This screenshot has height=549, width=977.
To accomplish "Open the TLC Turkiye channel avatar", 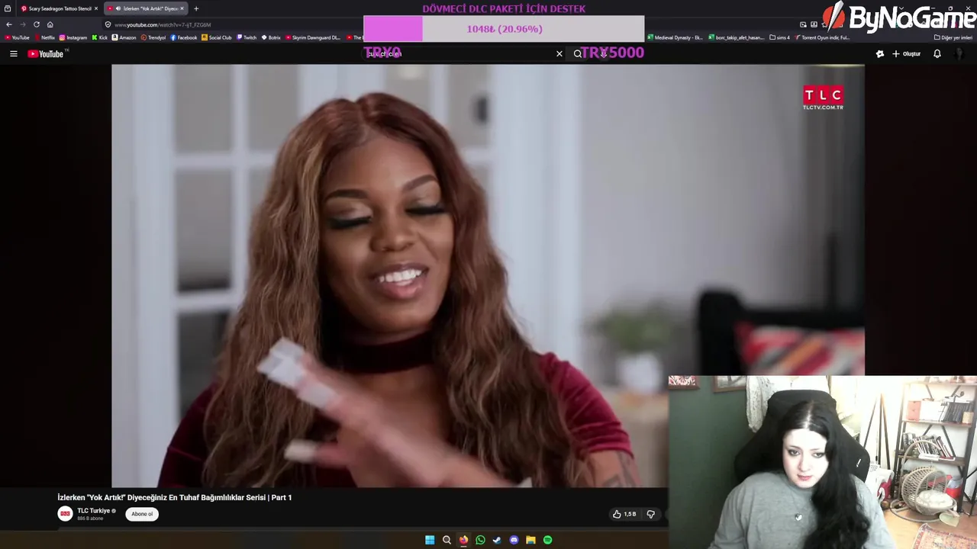I will point(66,514).
